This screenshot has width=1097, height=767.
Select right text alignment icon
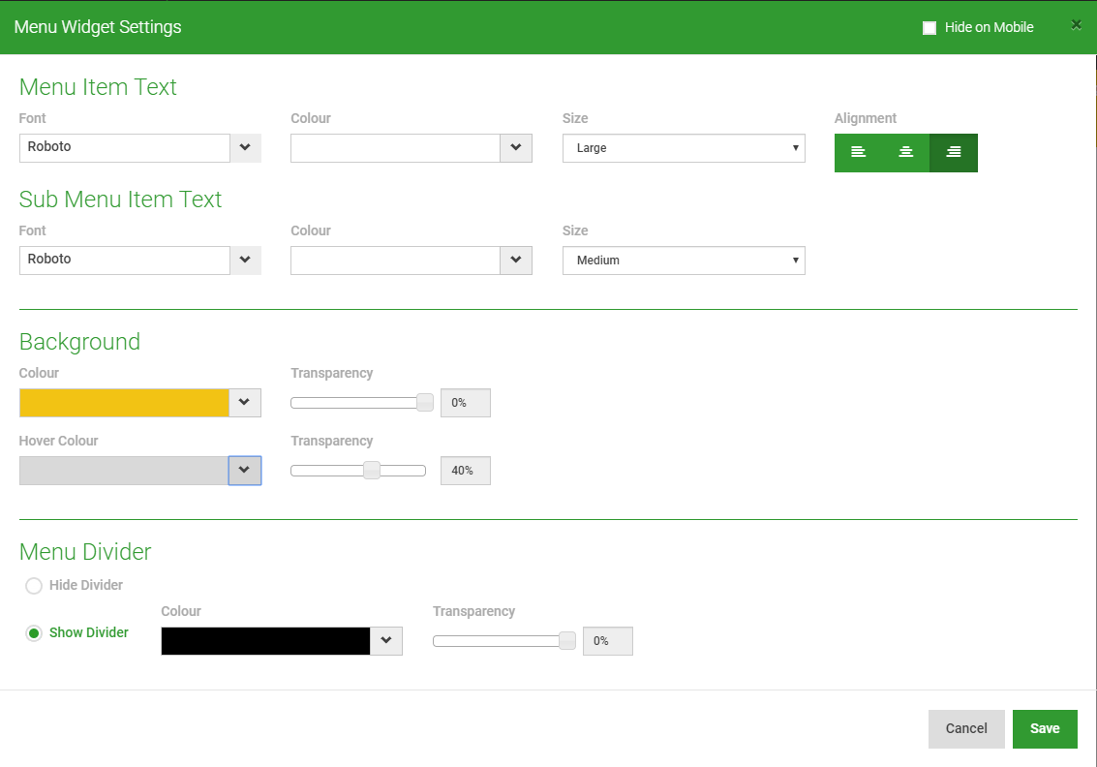coord(954,153)
